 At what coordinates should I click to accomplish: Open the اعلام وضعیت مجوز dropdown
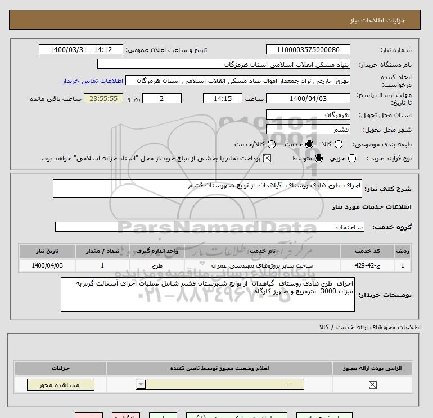(220, 384)
